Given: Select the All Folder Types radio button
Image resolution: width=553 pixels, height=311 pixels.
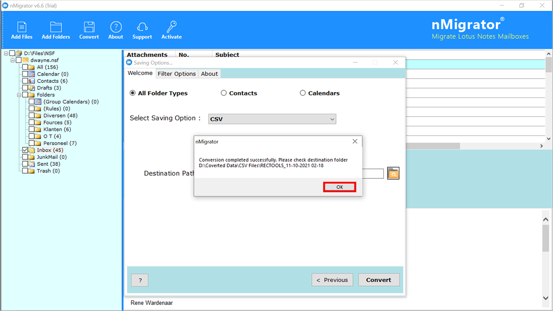Looking at the screenshot, I should click(133, 93).
